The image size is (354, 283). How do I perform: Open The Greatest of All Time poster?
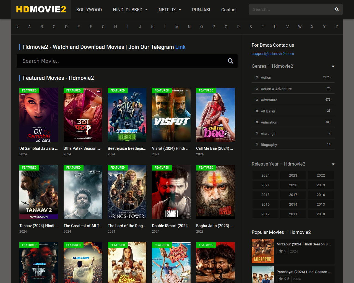click(x=83, y=192)
